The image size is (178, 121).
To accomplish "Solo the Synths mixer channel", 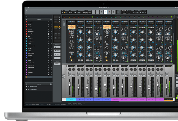I will coord(70,75).
